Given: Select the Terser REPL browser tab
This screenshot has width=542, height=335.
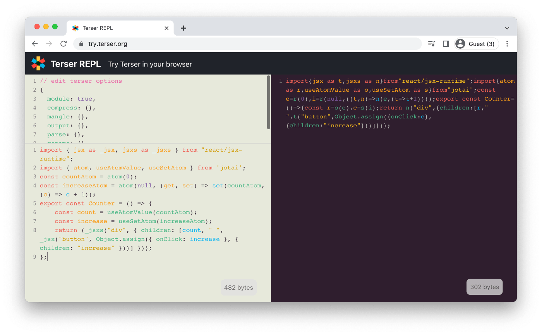Looking at the screenshot, I should (121, 28).
